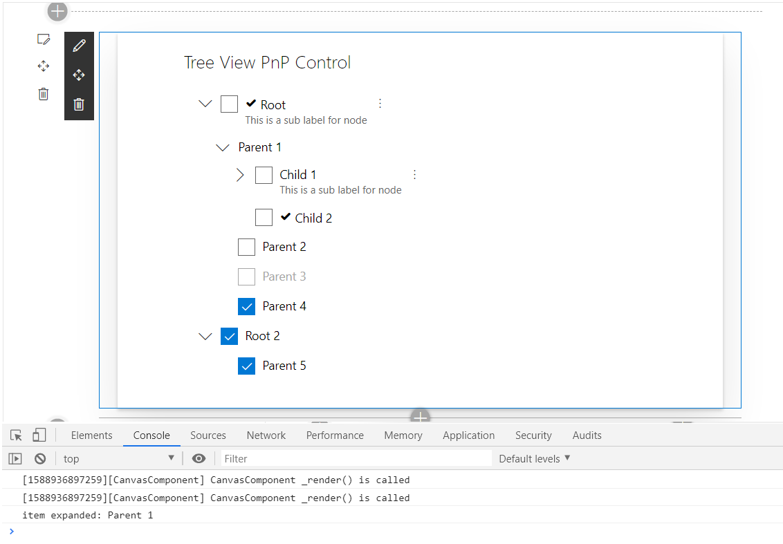Open the Root node three-dot menu
This screenshot has height=544, width=783.
(x=380, y=104)
